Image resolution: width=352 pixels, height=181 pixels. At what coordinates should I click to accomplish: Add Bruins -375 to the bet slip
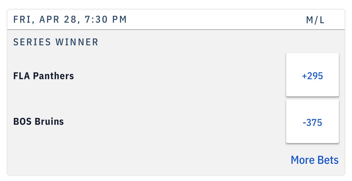312,121
